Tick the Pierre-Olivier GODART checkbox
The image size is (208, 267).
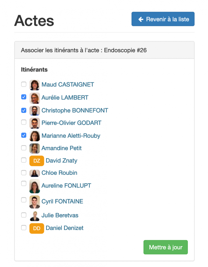(x=24, y=122)
